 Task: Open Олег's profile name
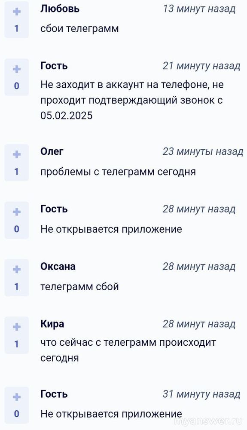(52, 151)
